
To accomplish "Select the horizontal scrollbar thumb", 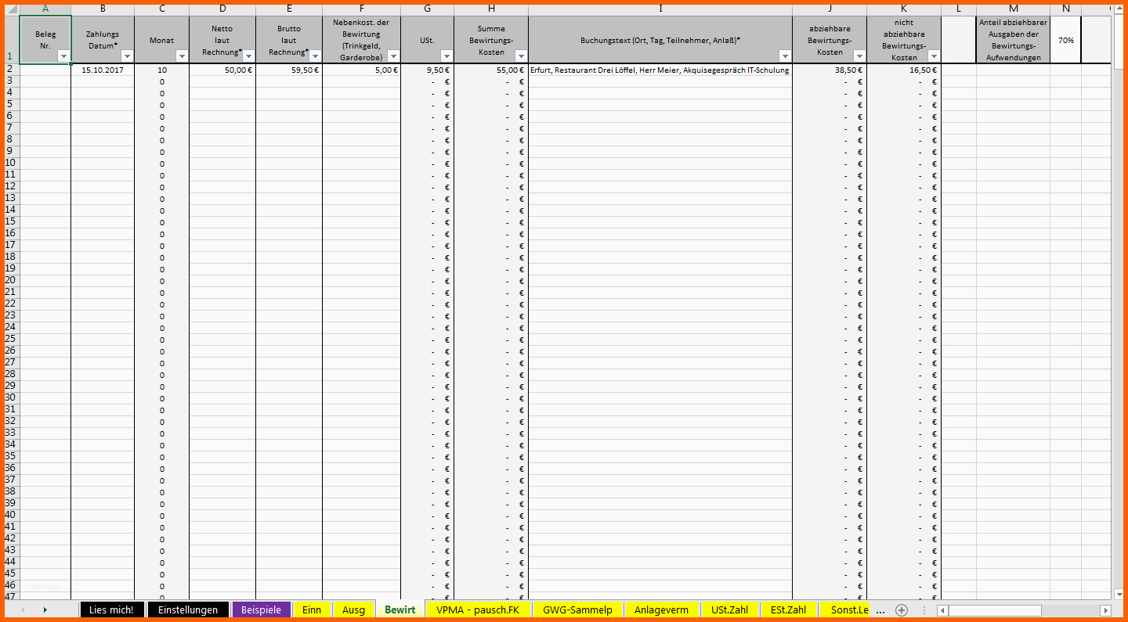I will pyautogui.click(x=995, y=610).
